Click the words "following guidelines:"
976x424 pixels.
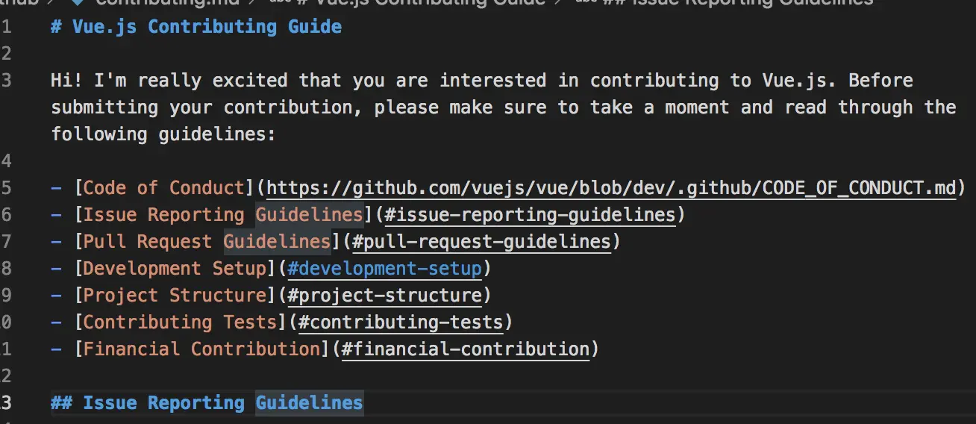point(163,134)
